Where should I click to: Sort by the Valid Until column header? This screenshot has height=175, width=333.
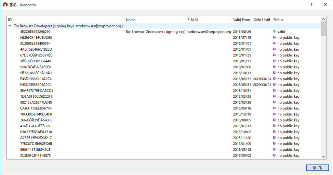pos(262,20)
